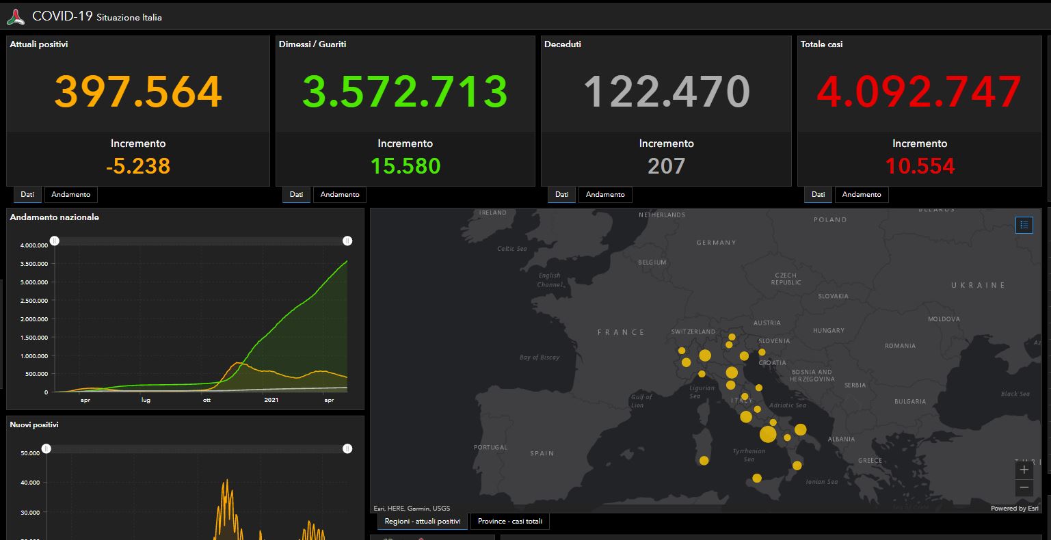Select the Dati tab under Dimessi / Guariti
Viewport: 1051px width, 540px height.
296,194
